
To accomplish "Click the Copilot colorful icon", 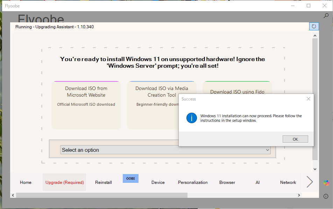I will 326,183.
